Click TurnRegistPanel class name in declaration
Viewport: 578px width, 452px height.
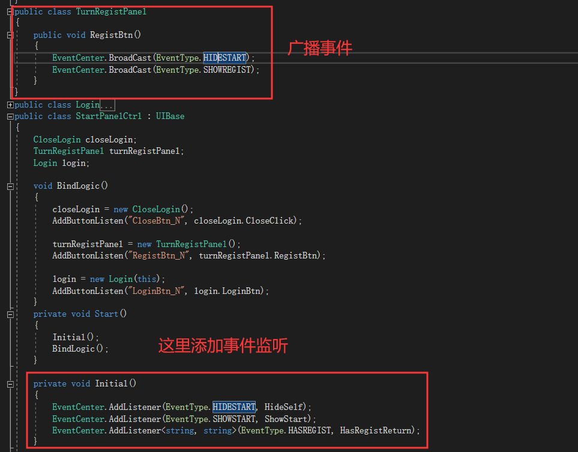tap(111, 12)
